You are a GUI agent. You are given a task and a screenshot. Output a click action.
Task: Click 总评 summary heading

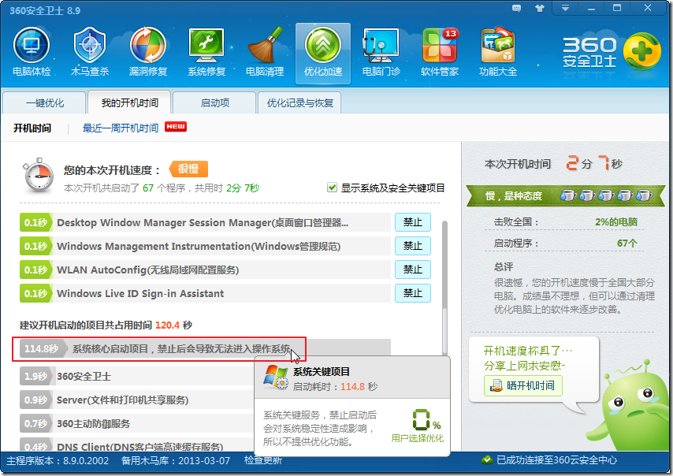[504, 266]
